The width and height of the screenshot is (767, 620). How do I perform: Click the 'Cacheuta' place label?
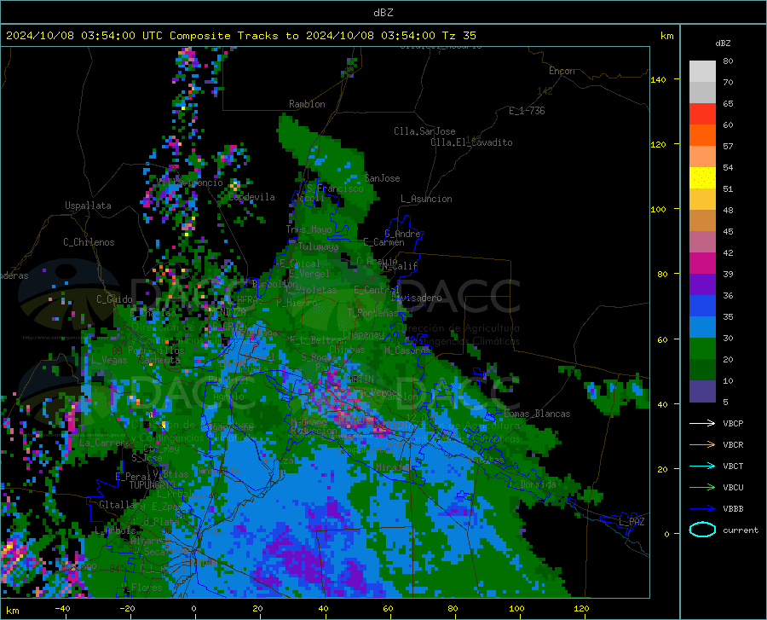160,360
